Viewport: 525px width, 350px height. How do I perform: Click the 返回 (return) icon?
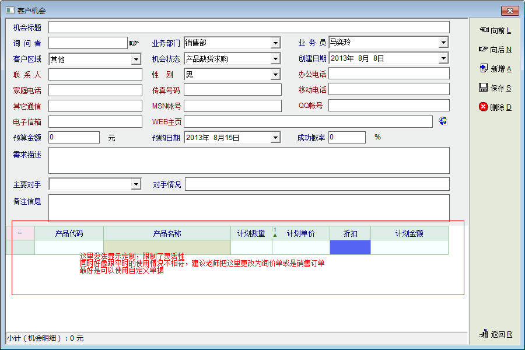483,334
